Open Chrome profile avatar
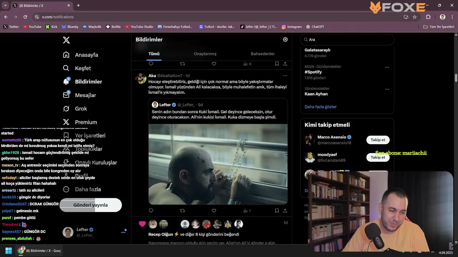The width and height of the screenshot is (458, 257). pos(443,17)
